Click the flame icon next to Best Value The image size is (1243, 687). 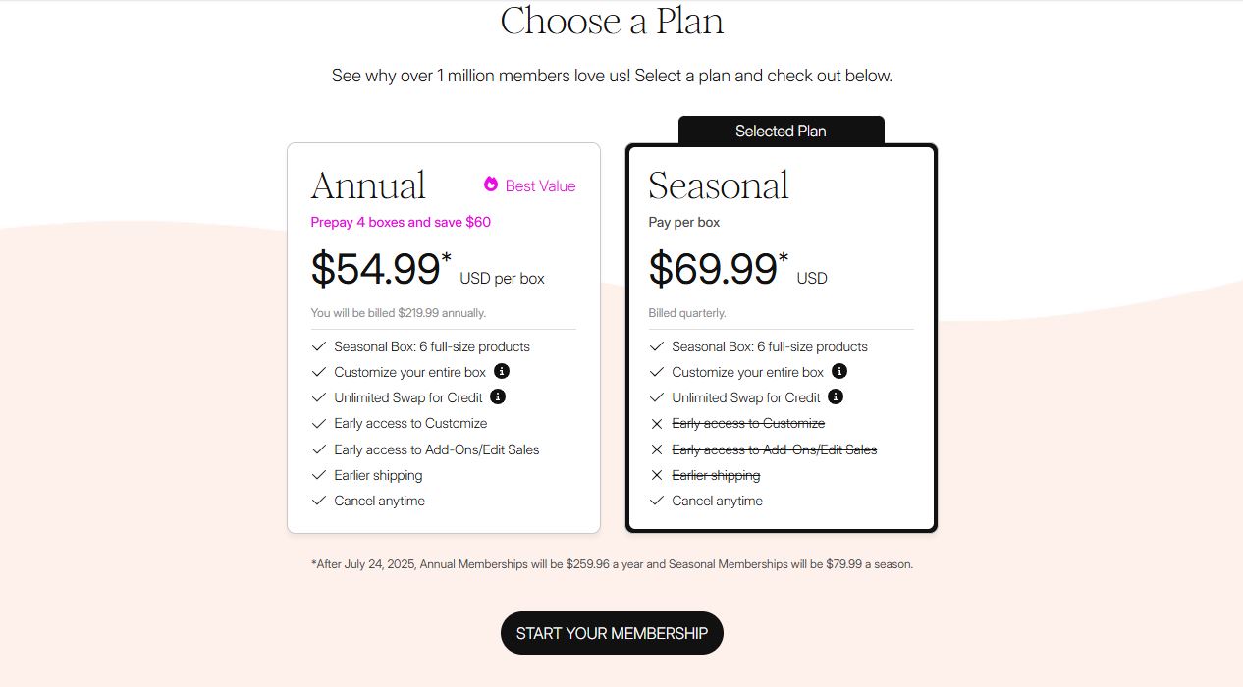489,185
